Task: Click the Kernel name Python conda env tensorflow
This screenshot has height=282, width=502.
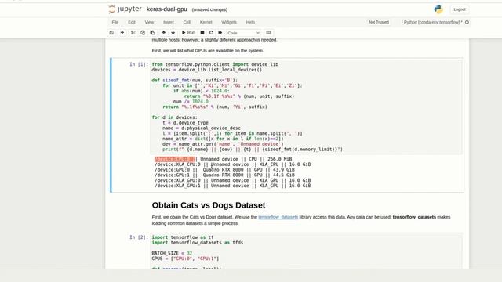Action: point(432,22)
